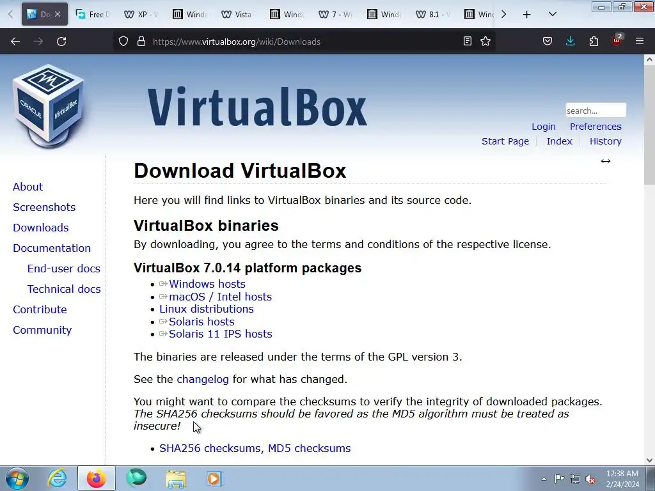The width and height of the screenshot is (655, 491).
Task: Toggle Reader View icon in address bar
Action: 468,41
